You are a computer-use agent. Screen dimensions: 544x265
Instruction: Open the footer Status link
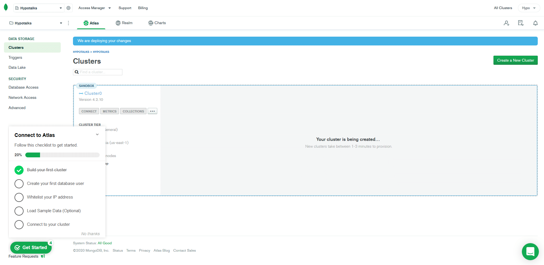coord(118,251)
